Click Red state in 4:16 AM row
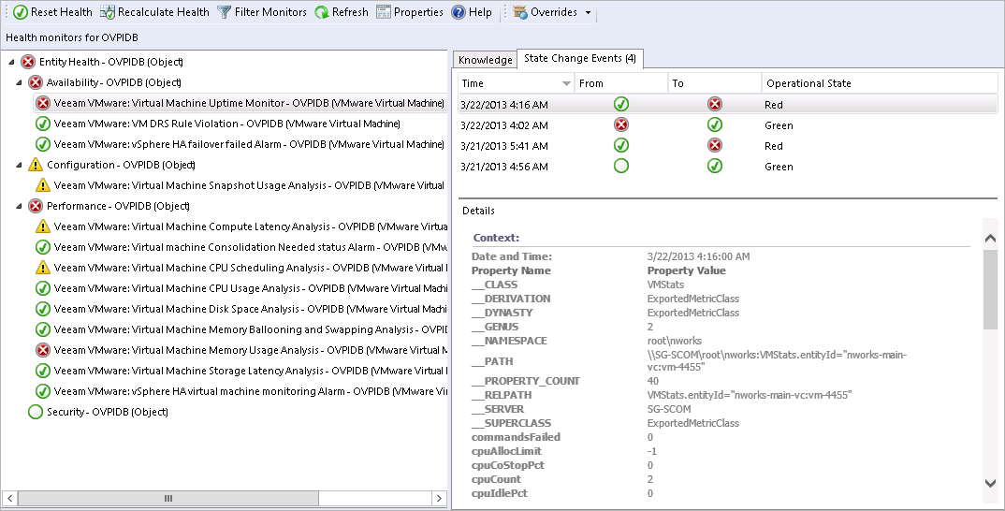Viewport: 1005px width, 511px height. pos(774,105)
